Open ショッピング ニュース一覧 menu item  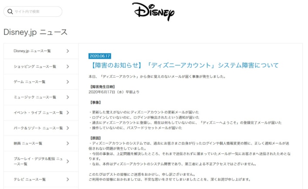(x=35, y=67)
